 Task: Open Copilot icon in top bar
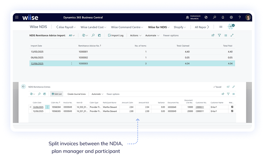coord(206,17)
